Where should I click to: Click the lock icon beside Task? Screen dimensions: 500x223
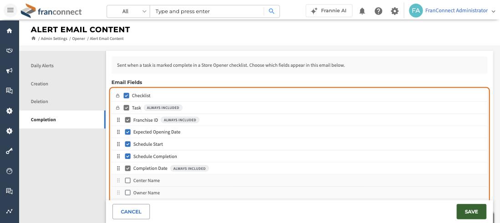coord(117,108)
